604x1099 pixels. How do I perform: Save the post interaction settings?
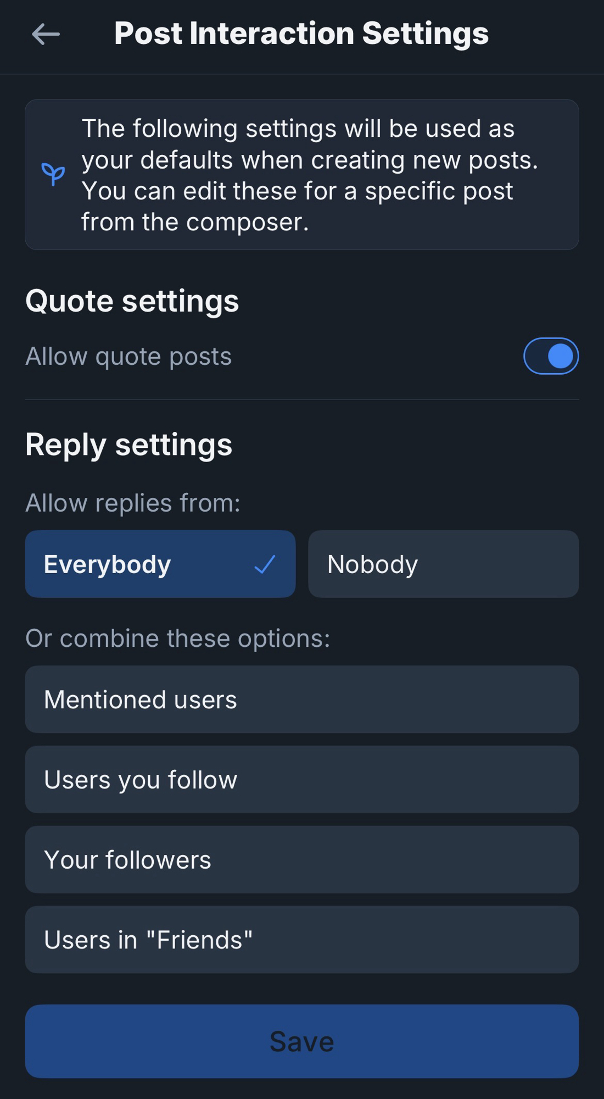pyautogui.click(x=301, y=1041)
